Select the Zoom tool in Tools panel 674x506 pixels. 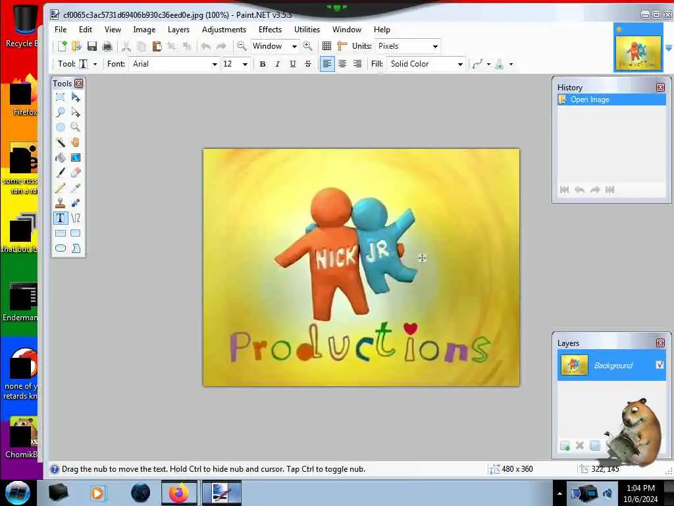[x=76, y=127]
